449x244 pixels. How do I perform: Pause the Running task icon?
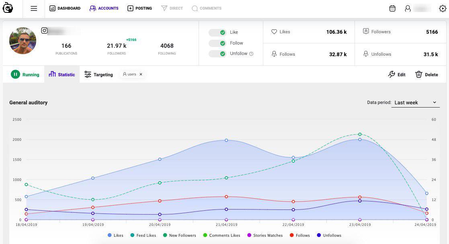coord(15,74)
